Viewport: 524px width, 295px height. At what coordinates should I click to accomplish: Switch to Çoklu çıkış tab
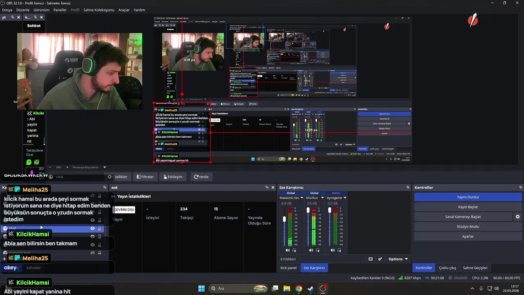[x=447, y=268]
